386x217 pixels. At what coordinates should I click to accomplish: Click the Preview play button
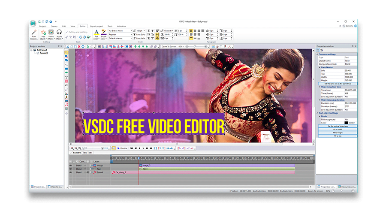[123, 148]
